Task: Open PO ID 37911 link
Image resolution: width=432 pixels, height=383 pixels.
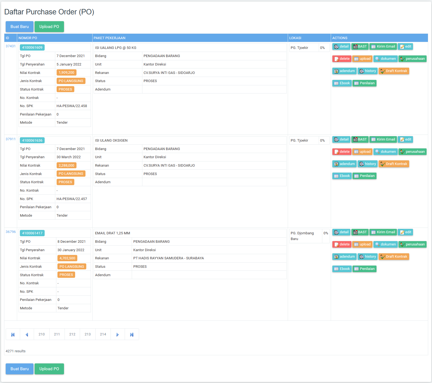Action: (x=11, y=139)
